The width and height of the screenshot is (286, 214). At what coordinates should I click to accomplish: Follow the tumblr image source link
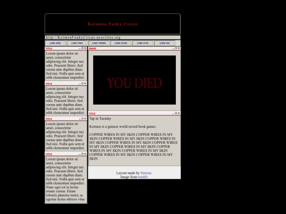point(143,177)
